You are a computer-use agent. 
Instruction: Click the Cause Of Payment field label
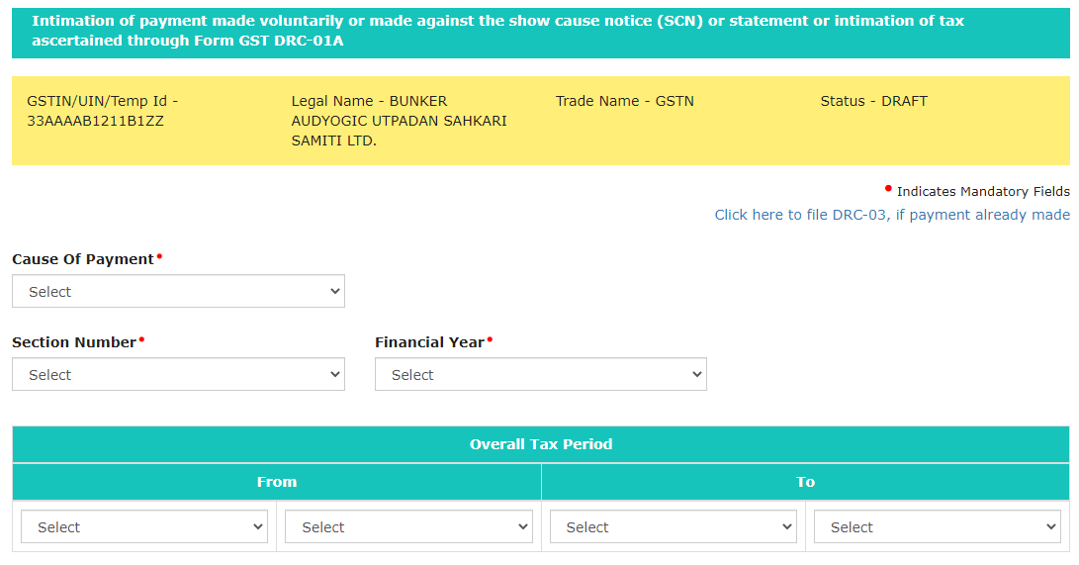click(x=83, y=259)
